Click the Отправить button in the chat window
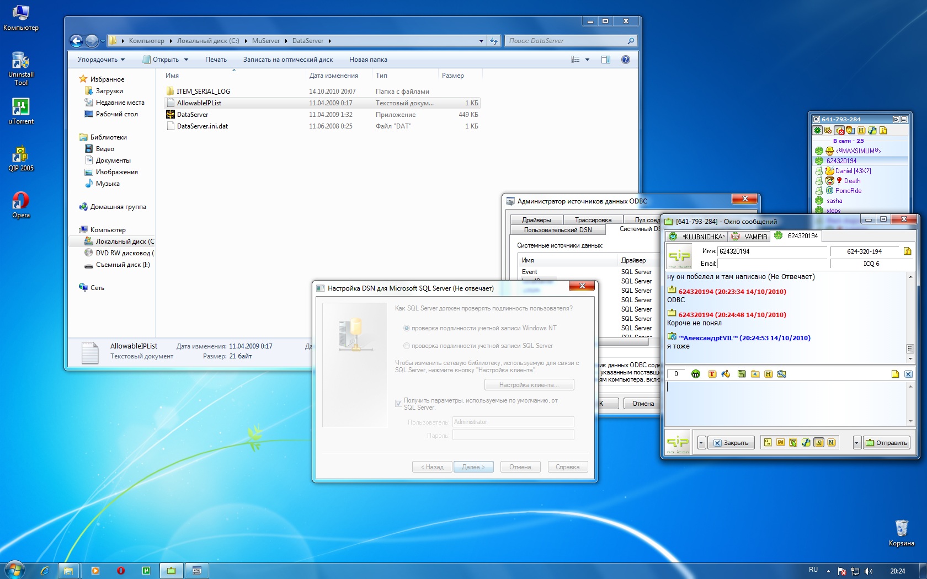The width and height of the screenshot is (927, 579). click(x=886, y=442)
